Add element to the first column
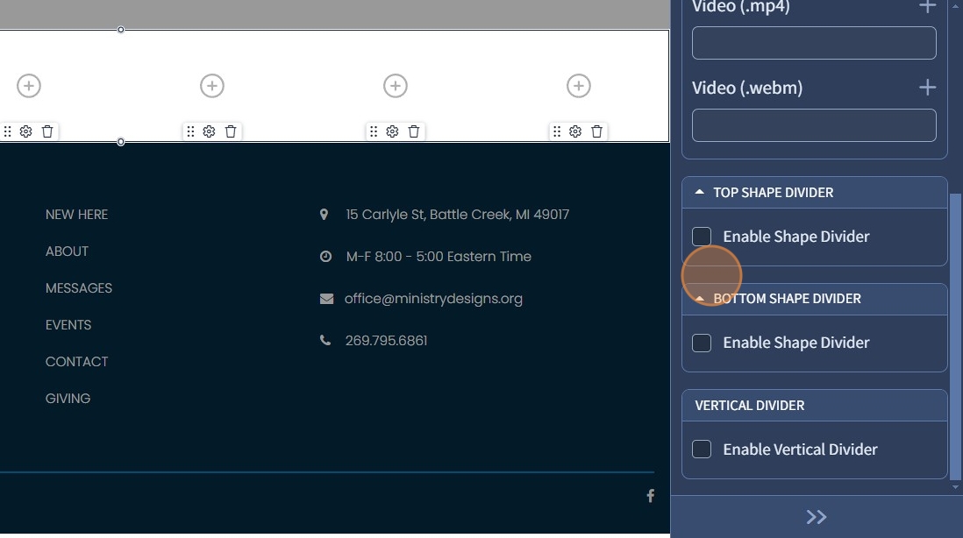963x538 pixels. [x=29, y=86]
